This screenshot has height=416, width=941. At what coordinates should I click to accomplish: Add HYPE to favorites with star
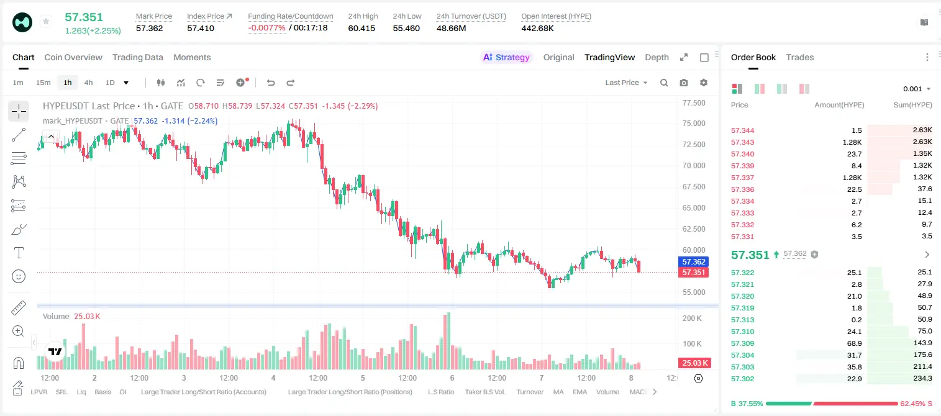point(45,22)
